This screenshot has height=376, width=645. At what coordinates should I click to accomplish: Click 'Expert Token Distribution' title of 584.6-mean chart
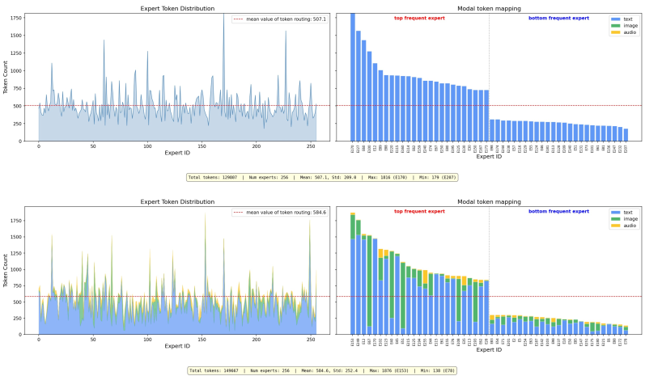(x=177, y=202)
